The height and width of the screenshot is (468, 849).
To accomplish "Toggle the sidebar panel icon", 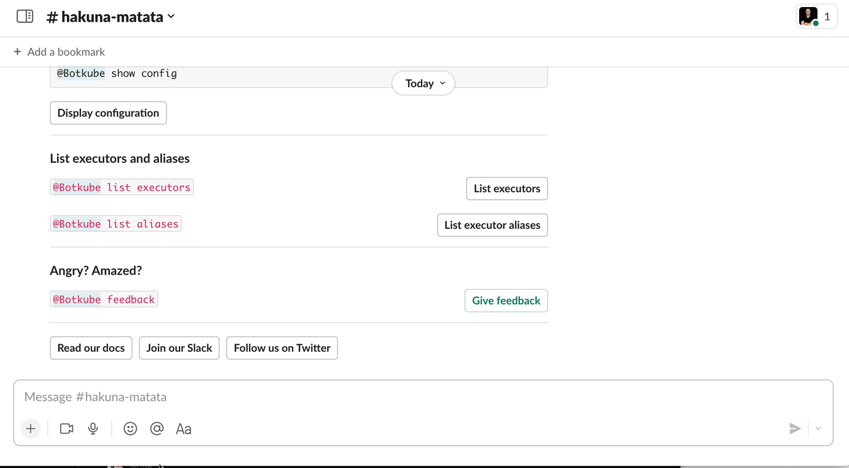I will [25, 17].
